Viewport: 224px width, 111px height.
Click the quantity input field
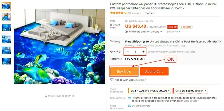click(x=136, y=52)
